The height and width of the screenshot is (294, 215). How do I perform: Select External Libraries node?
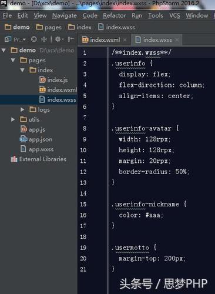[x=38, y=159]
